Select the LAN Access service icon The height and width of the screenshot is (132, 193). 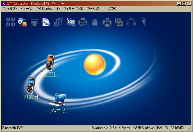[x=59, y=22]
